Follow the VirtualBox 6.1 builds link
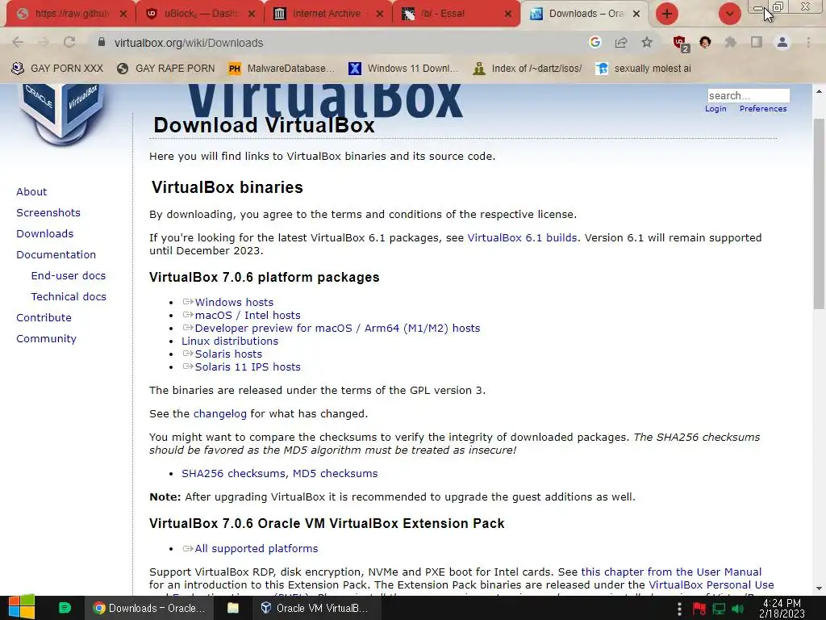The image size is (826, 620). [x=522, y=238]
